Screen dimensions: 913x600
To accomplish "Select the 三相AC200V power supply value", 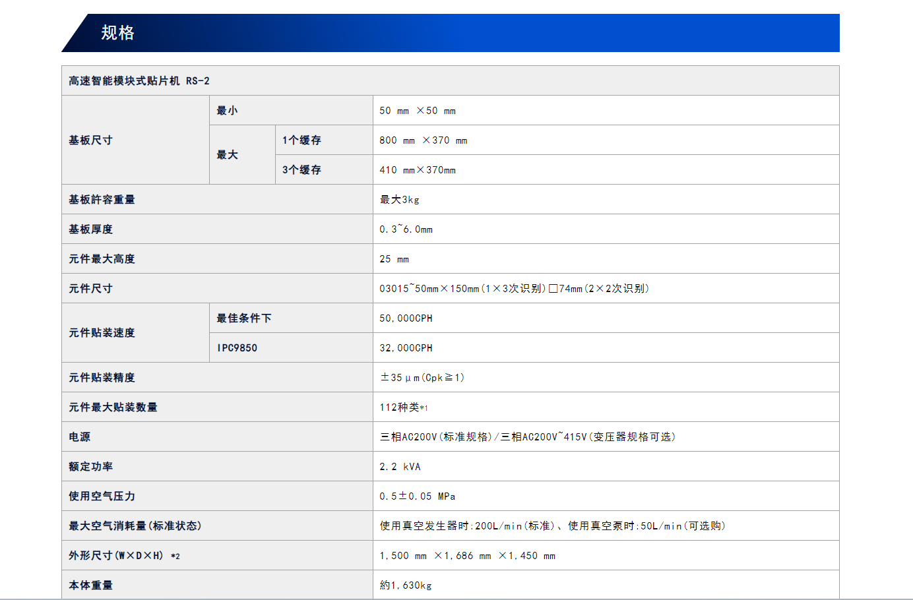I will 528,437.
